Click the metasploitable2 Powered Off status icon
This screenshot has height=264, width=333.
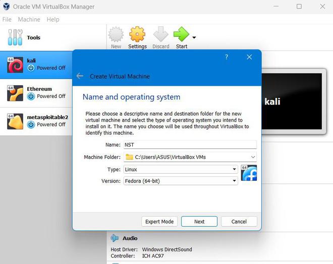[x=31, y=125]
